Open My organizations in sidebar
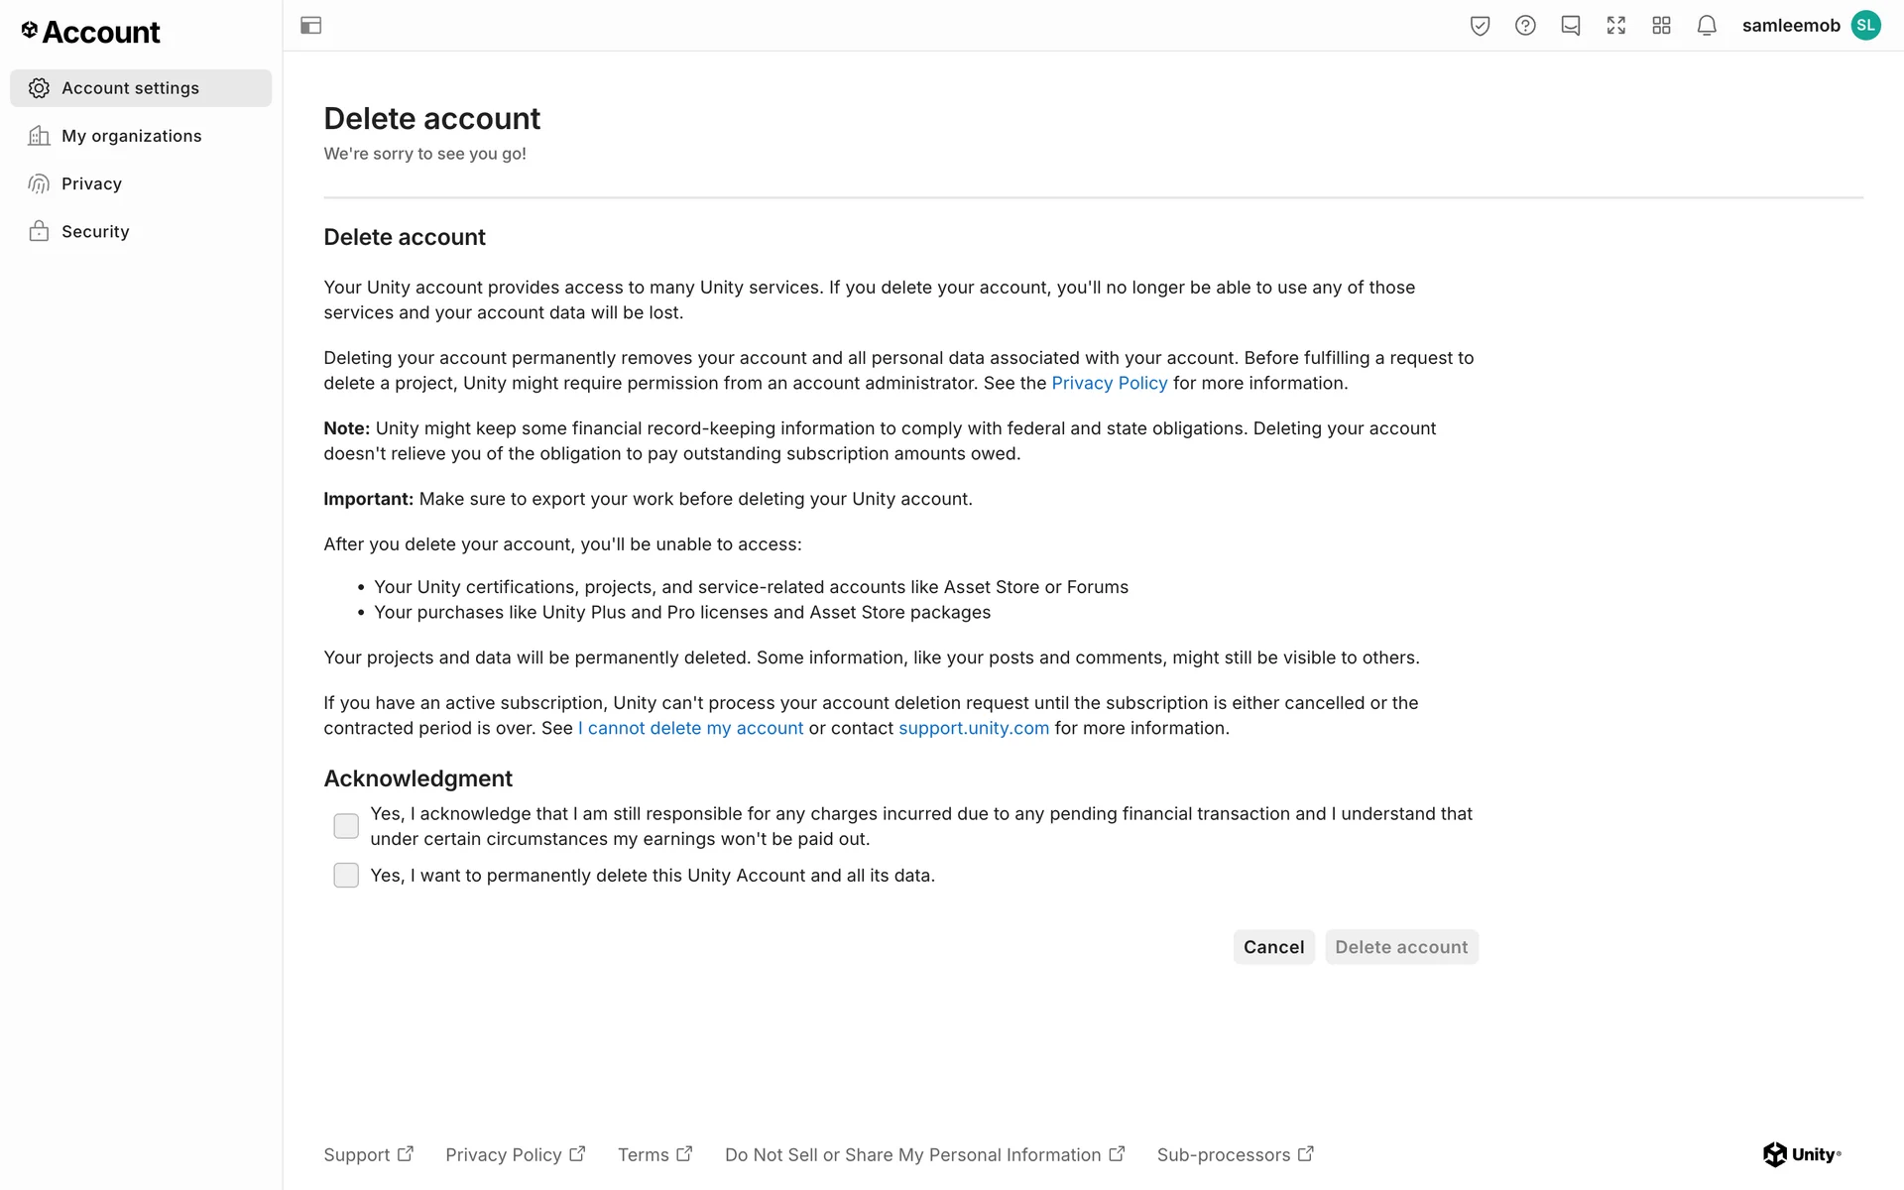The height and width of the screenshot is (1190, 1904). [131, 136]
